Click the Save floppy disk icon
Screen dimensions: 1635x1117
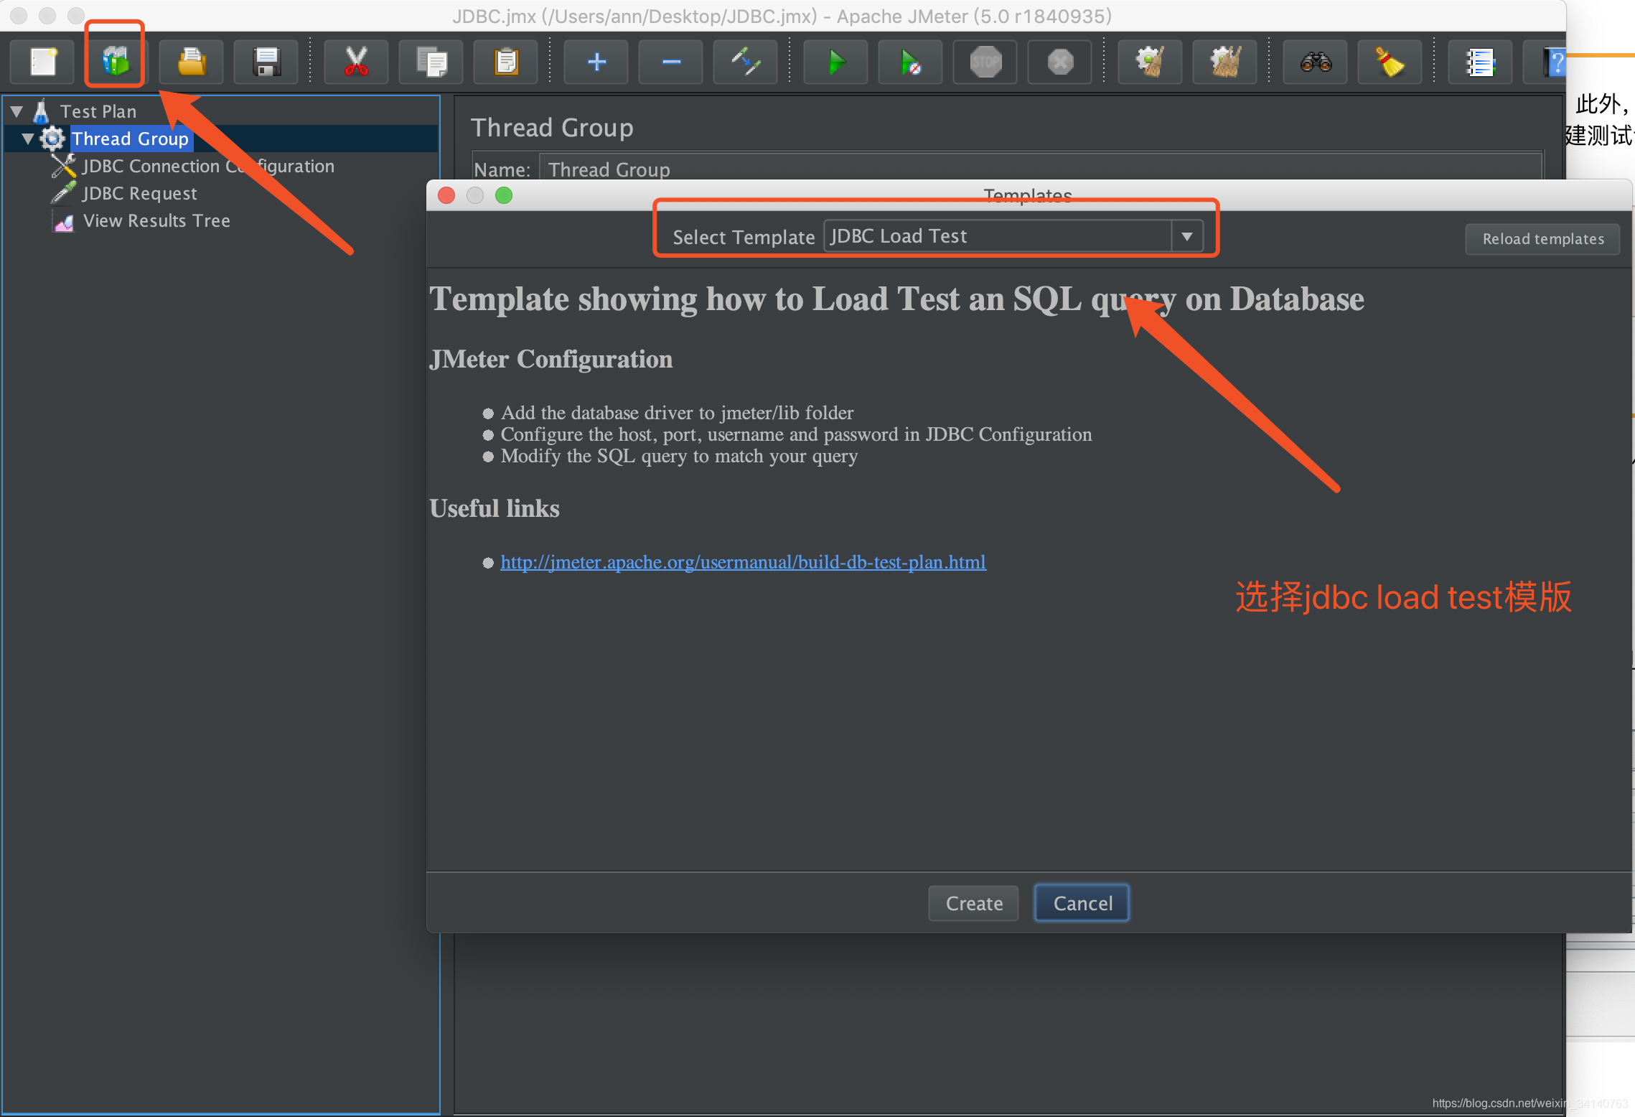coord(266,62)
